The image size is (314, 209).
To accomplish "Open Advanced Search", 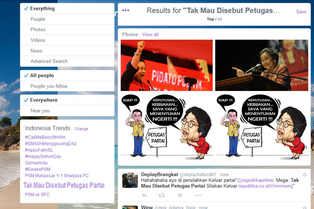I will pyautogui.click(x=49, y=61).
